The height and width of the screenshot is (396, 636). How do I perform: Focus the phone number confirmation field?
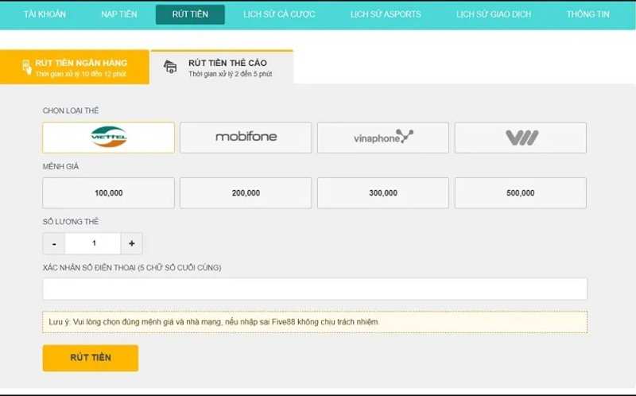coord(314,289)
